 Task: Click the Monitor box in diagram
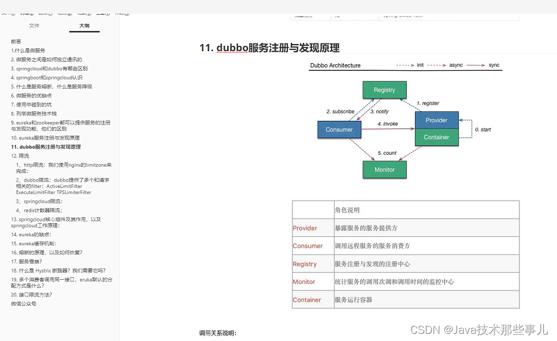coord(385,170)
